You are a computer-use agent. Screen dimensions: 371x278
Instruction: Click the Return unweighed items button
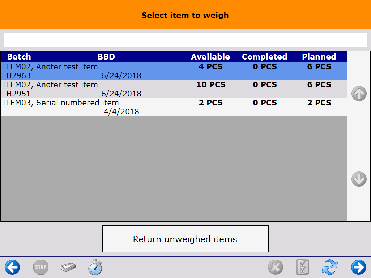(x=185, y=239)
